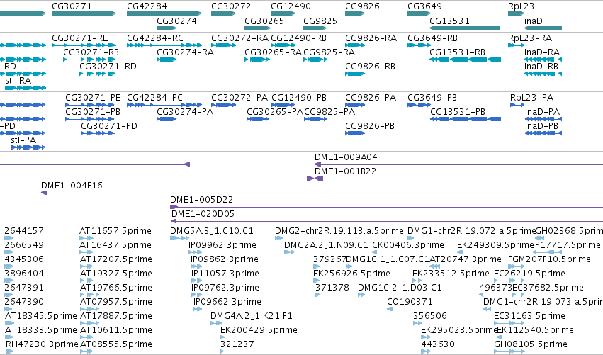Click the CO190371 feature label
The height and width of the screenshot is (355, 603).
tap(410, 302)
